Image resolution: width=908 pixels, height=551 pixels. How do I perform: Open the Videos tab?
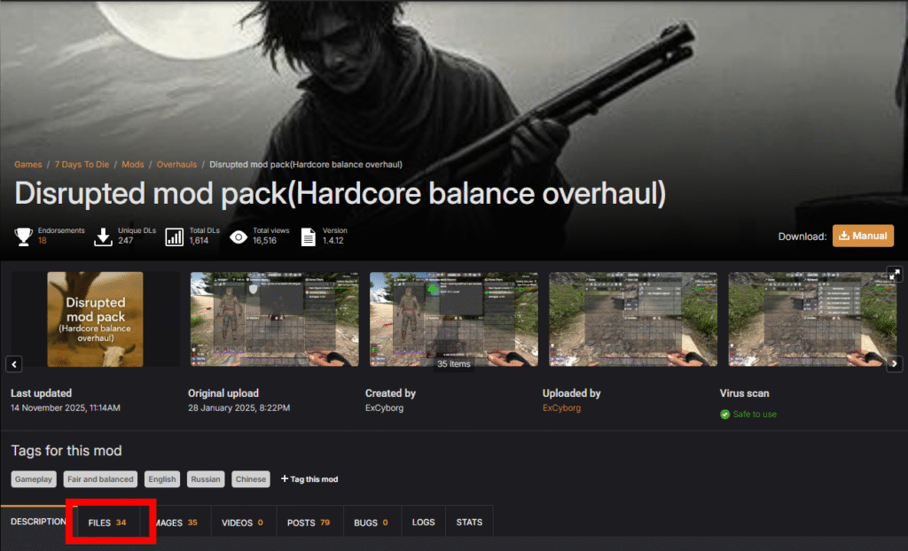[243, 523]
